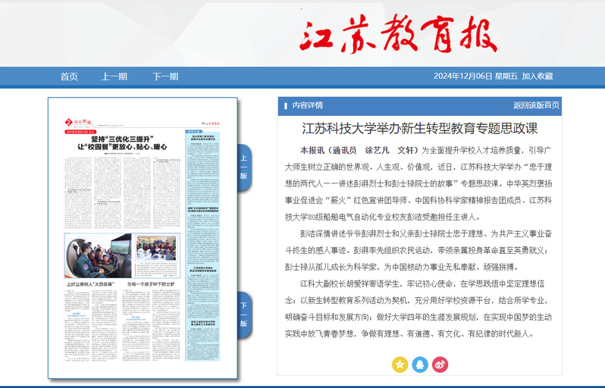
Task: Share article via QQ penguin icon
Action: pos(420,365)
